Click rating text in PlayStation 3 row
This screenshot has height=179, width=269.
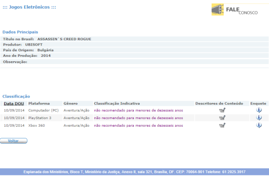138,118
